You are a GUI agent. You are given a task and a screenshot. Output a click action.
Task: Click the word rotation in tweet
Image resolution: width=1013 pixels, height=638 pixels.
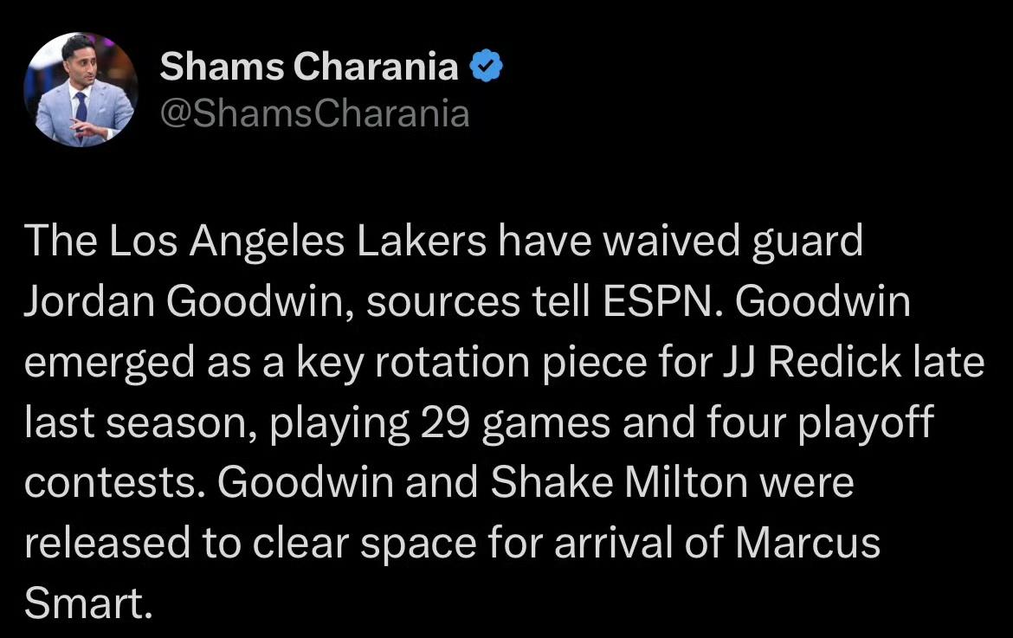click(452, 362)
